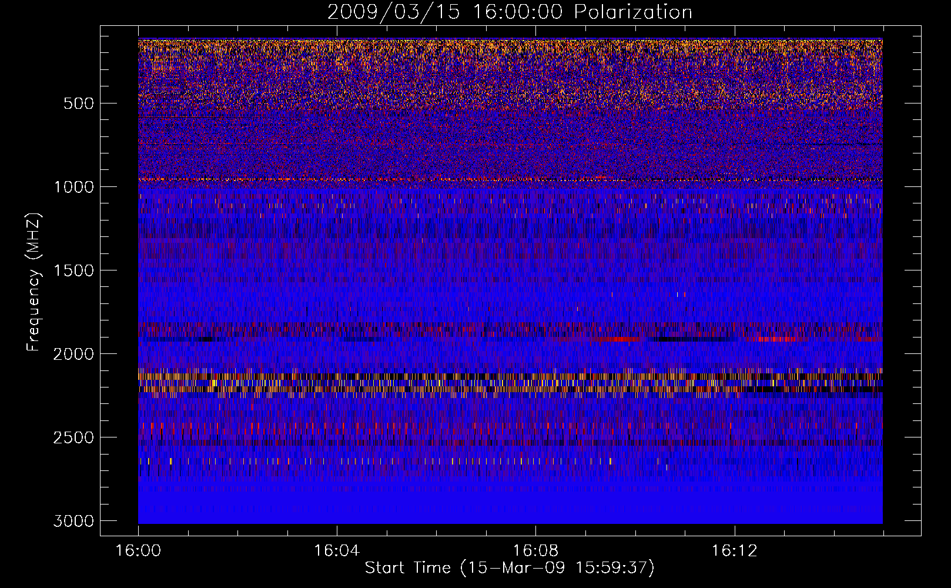
Task: Click the plot title "2009/03/15 16:00:00 Polarization"
Action: (510, 12)
